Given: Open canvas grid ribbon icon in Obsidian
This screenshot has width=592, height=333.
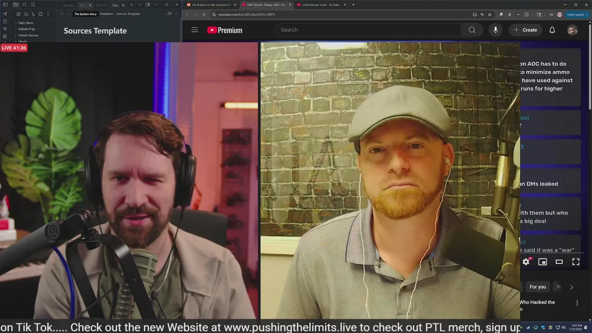Looking at the screenshot, I should coord(5,36).
